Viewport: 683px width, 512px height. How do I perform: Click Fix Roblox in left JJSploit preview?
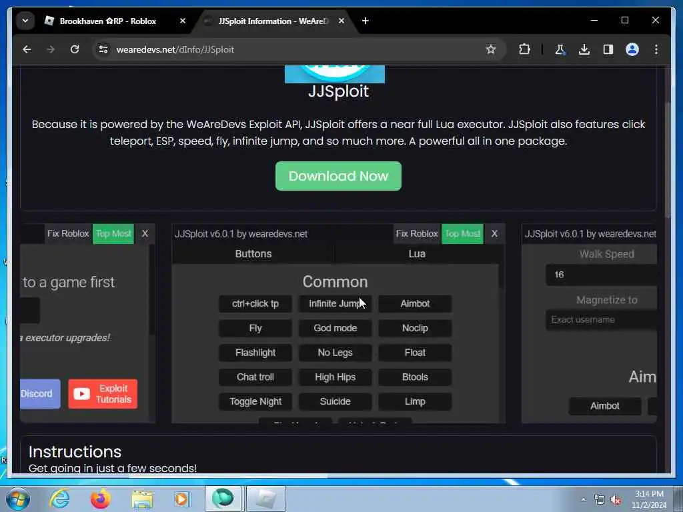click(68, 234)
